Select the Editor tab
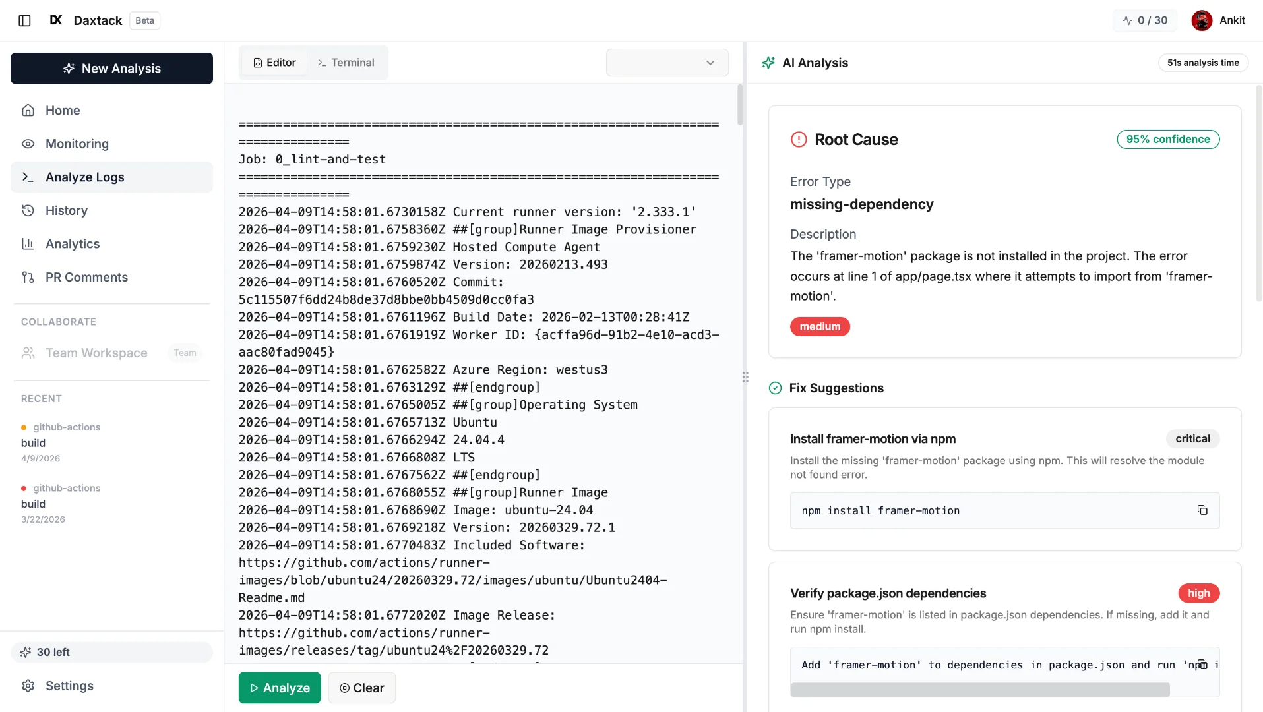 (x=274, y=63)
